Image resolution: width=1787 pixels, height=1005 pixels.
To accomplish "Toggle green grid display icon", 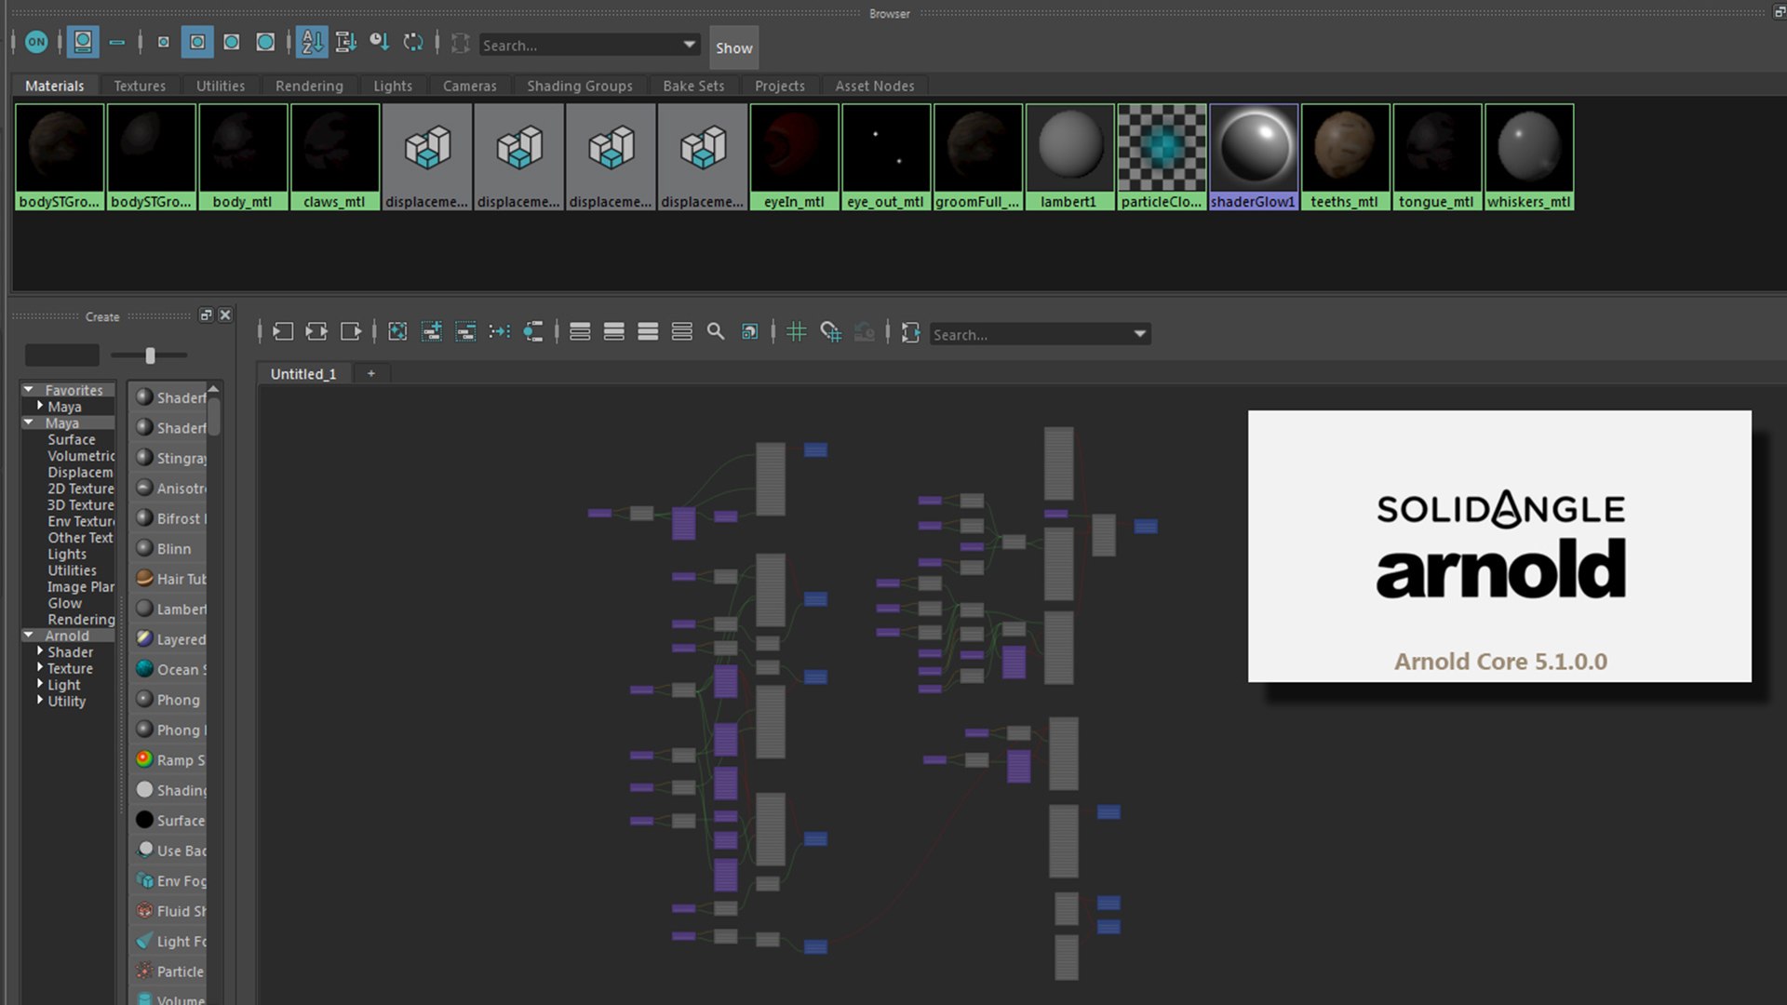I will coord(797,331).
